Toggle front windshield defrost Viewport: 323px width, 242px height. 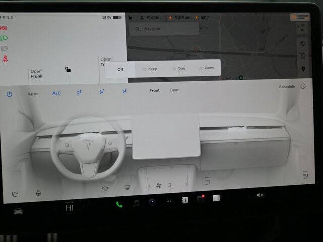coord(105,189)
